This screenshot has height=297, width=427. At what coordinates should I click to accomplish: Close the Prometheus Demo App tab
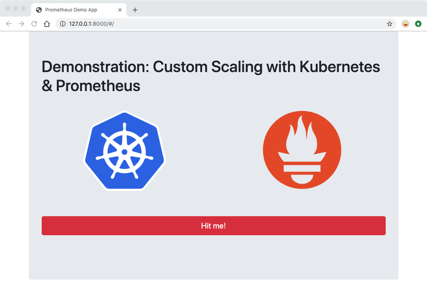[x=120, y=10]
